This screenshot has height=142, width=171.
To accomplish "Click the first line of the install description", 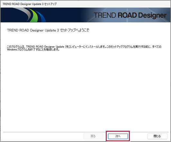I will point(84,47).
